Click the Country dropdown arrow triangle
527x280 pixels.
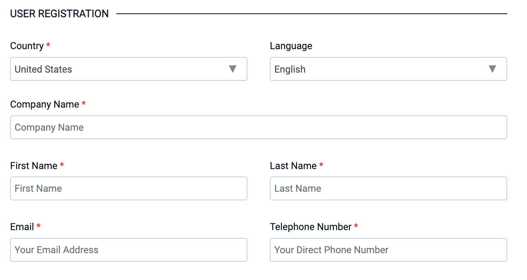233,69
